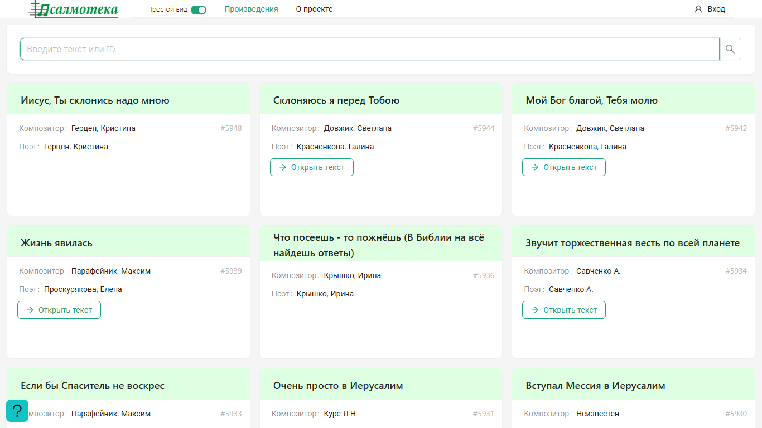The image size is (762, 428).
Task: Click the ID #5933
Action: 231,414
